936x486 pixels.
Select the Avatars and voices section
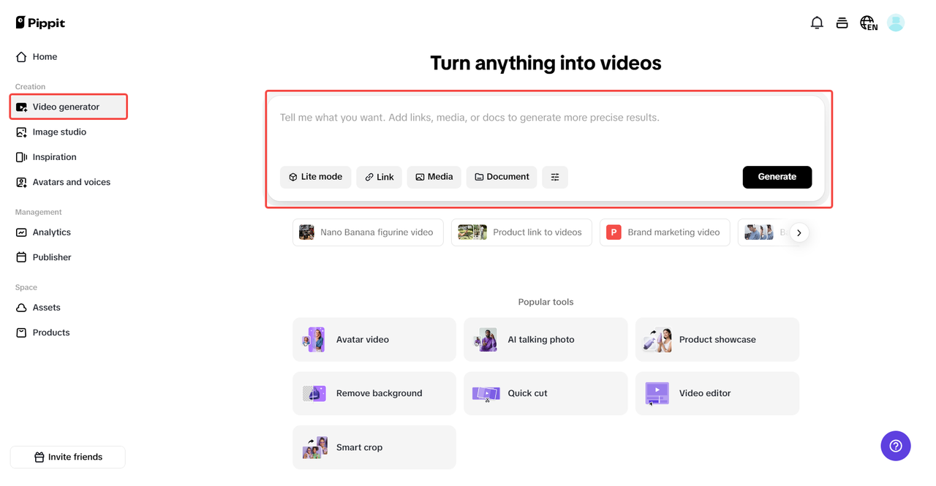pyautogui.click(x=71, y=181)
